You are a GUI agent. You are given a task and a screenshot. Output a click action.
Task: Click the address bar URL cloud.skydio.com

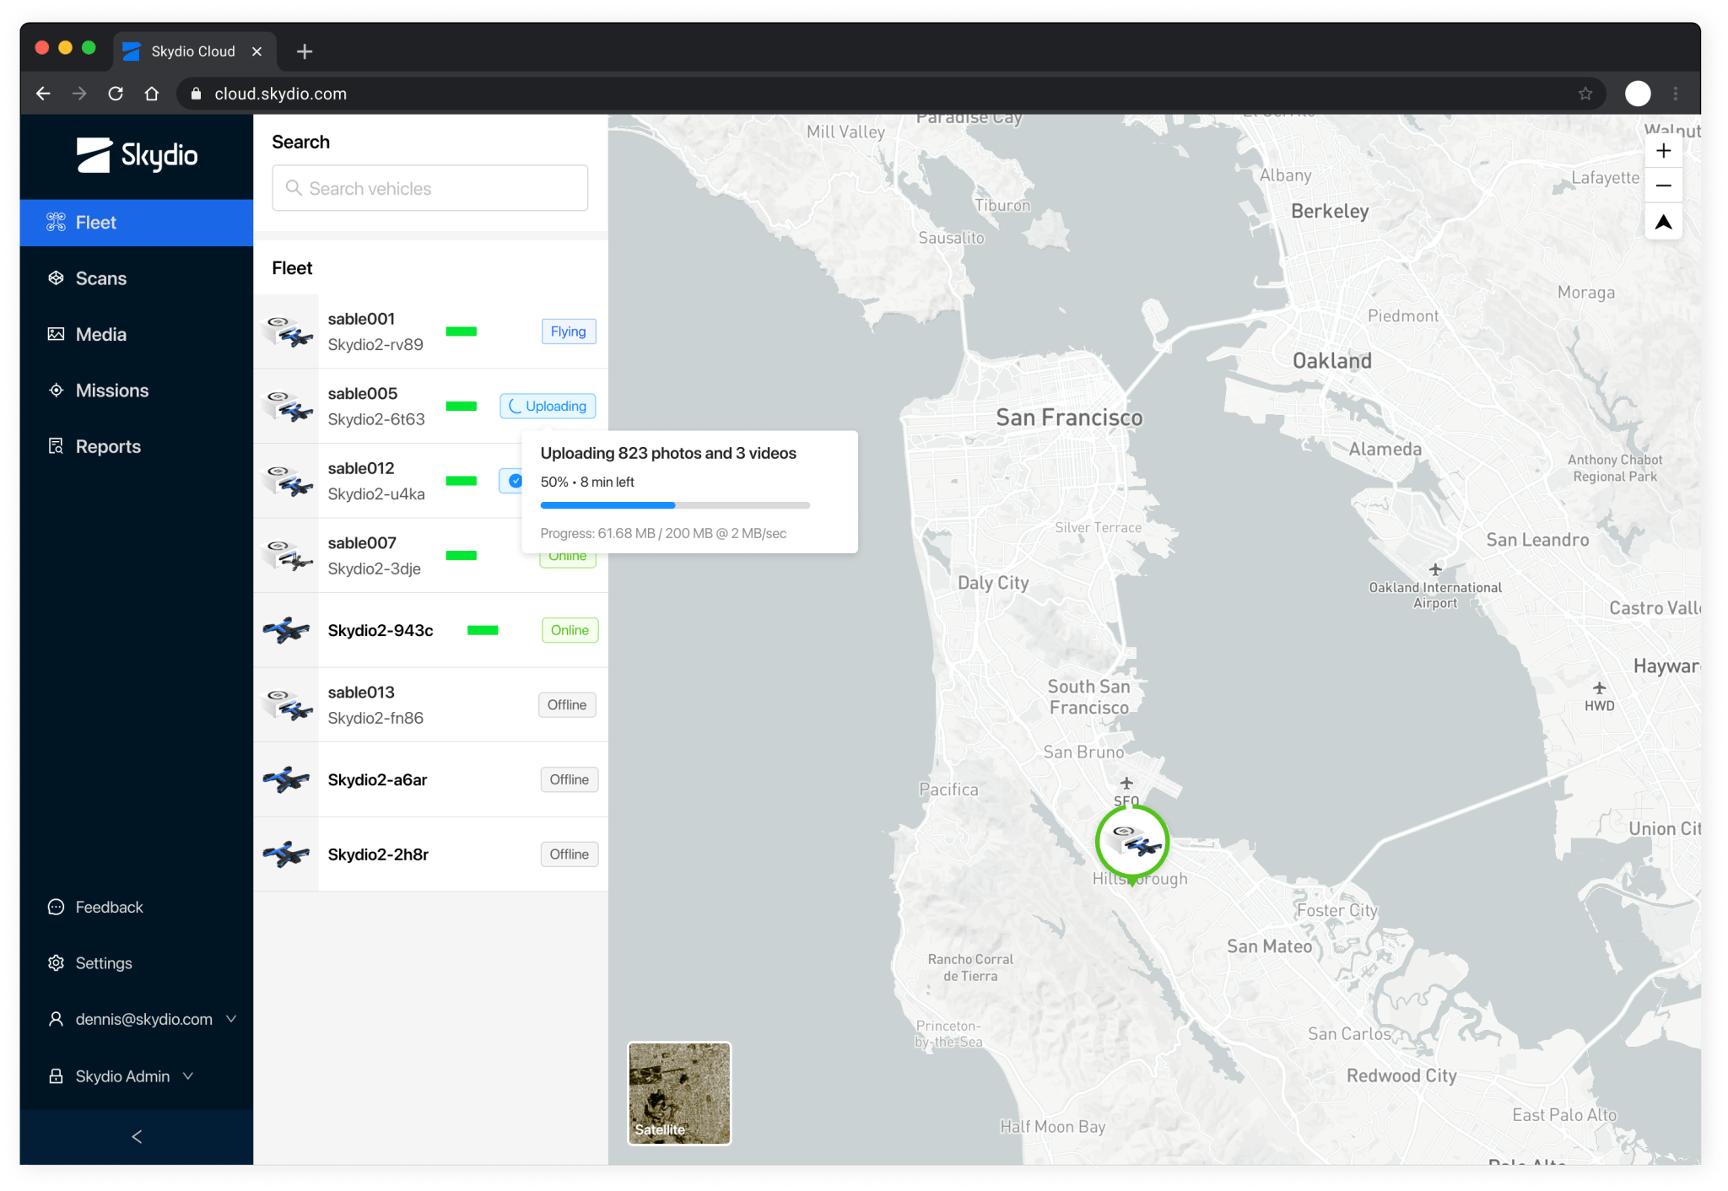pyautogui.click(x=280, y=94)
